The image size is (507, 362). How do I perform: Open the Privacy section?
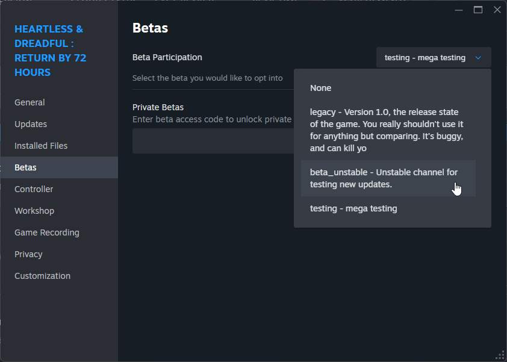pyautogui.click(x=59, y=254)
